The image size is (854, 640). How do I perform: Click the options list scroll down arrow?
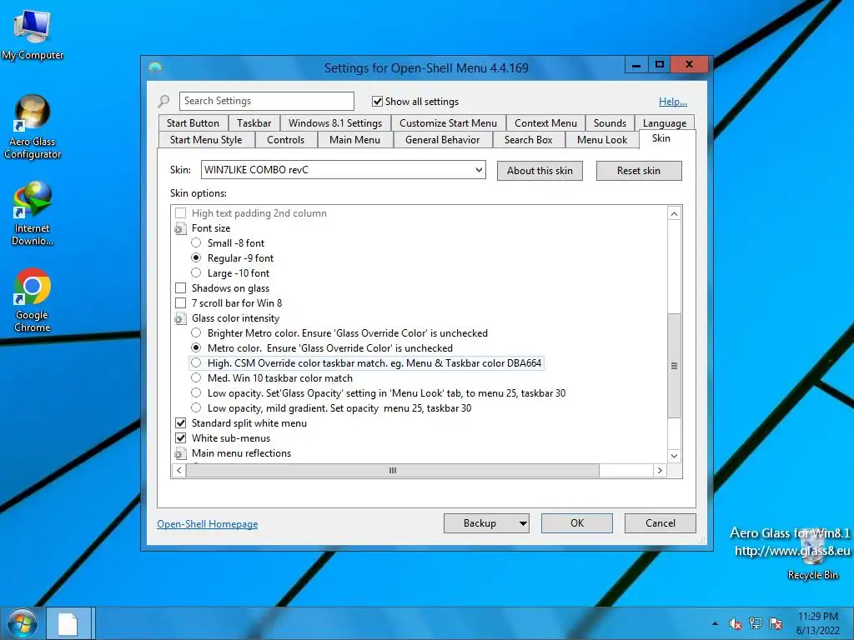click(x=674, y=456)
